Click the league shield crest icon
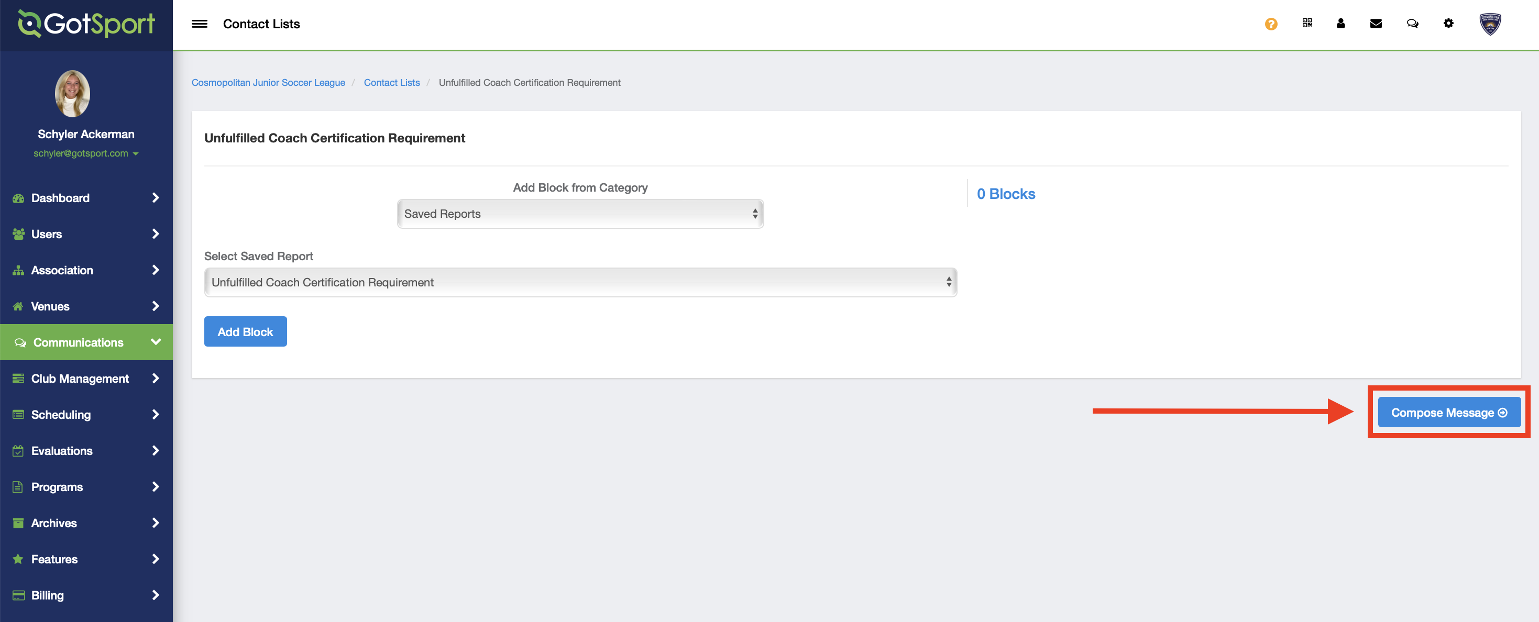 [1490, 24]
